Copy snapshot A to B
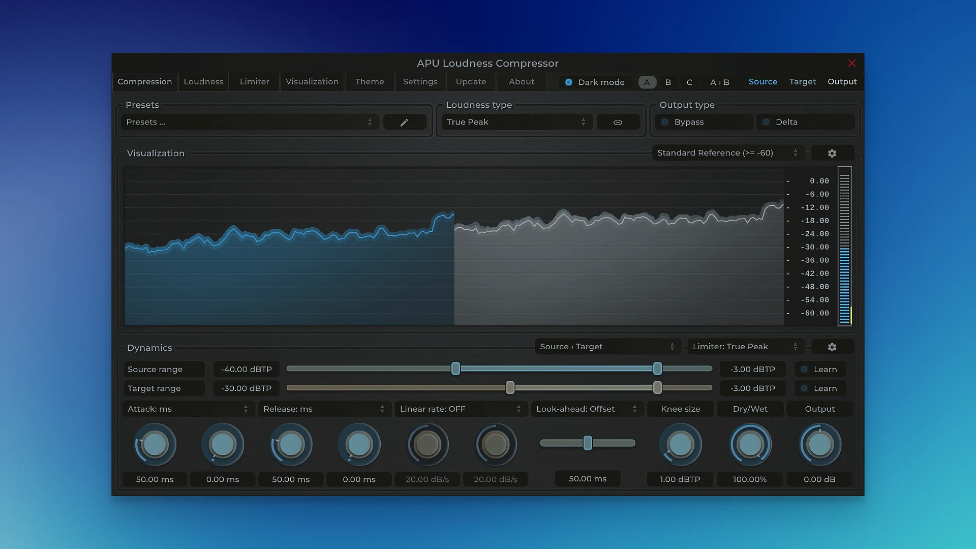Screen dimensions: 976x549 pos(720,82)
